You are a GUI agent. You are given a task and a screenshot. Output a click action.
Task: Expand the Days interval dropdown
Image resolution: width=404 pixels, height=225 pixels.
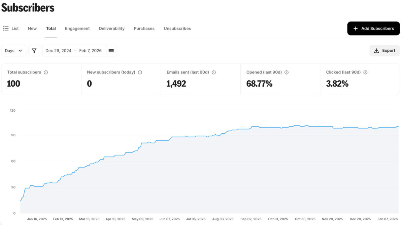pos(14,51)
